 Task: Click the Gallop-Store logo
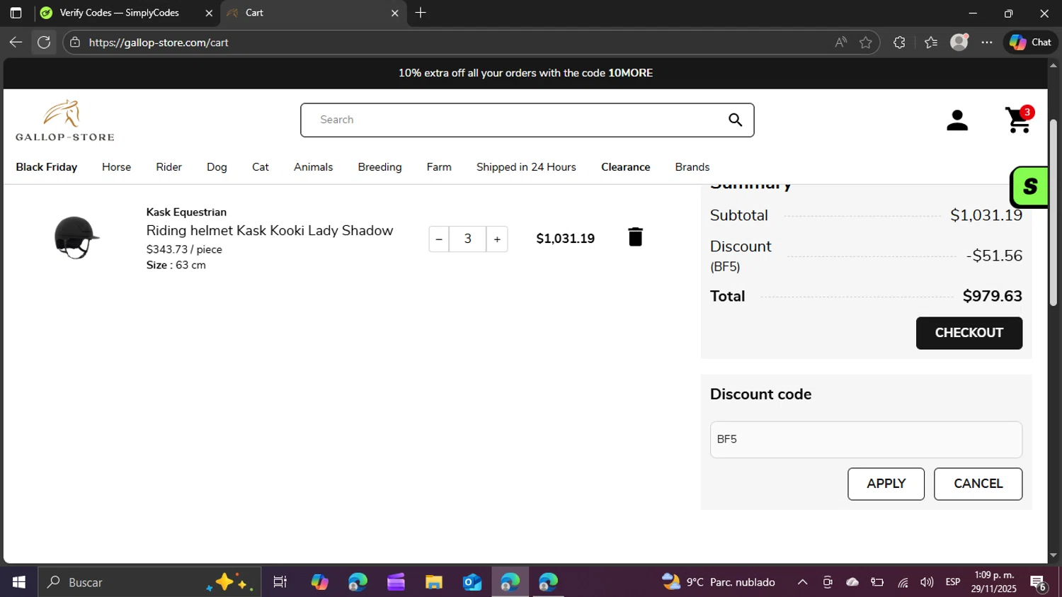click(64, 120)
